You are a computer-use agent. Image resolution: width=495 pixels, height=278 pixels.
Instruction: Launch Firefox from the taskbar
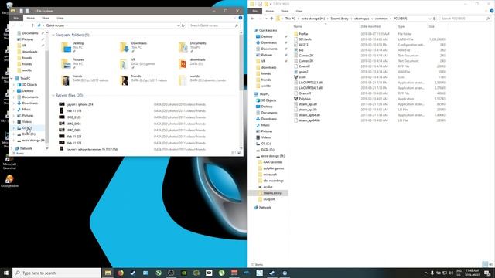(121, 273)
